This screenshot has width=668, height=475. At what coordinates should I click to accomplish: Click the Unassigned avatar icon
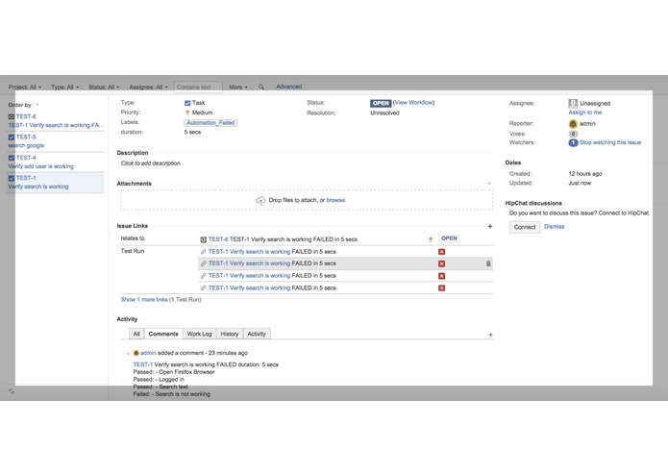pos(573,103)
